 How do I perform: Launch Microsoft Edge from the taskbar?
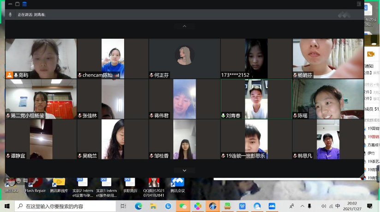(x=138, y=206)
